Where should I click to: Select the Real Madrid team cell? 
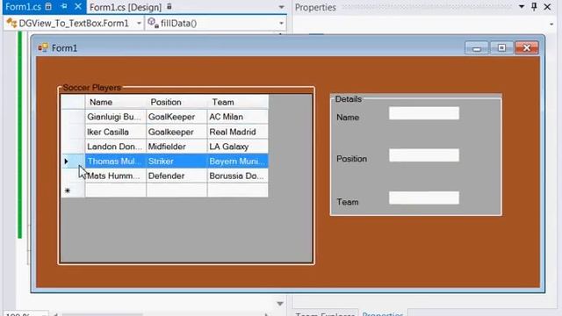(x=238, y=132)
